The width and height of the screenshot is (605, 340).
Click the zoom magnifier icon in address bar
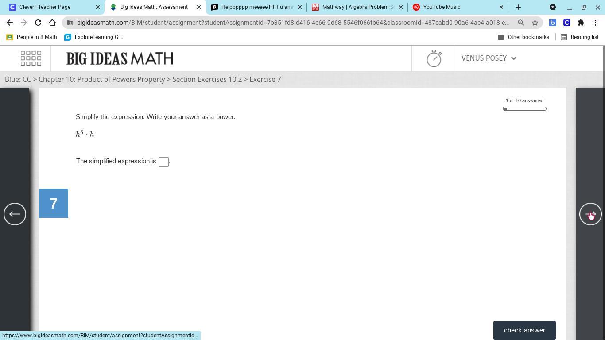(521, 23)
